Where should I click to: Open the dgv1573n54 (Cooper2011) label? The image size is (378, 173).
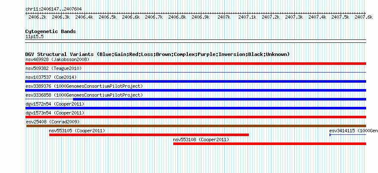coord(55,113)
